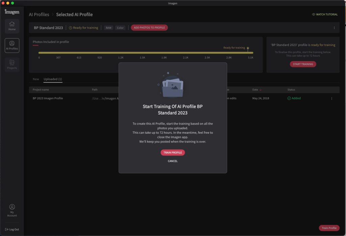Screen dimensions: 346x236
Task: Click the May 24, 2018 date cell
Action: point(261,98)
